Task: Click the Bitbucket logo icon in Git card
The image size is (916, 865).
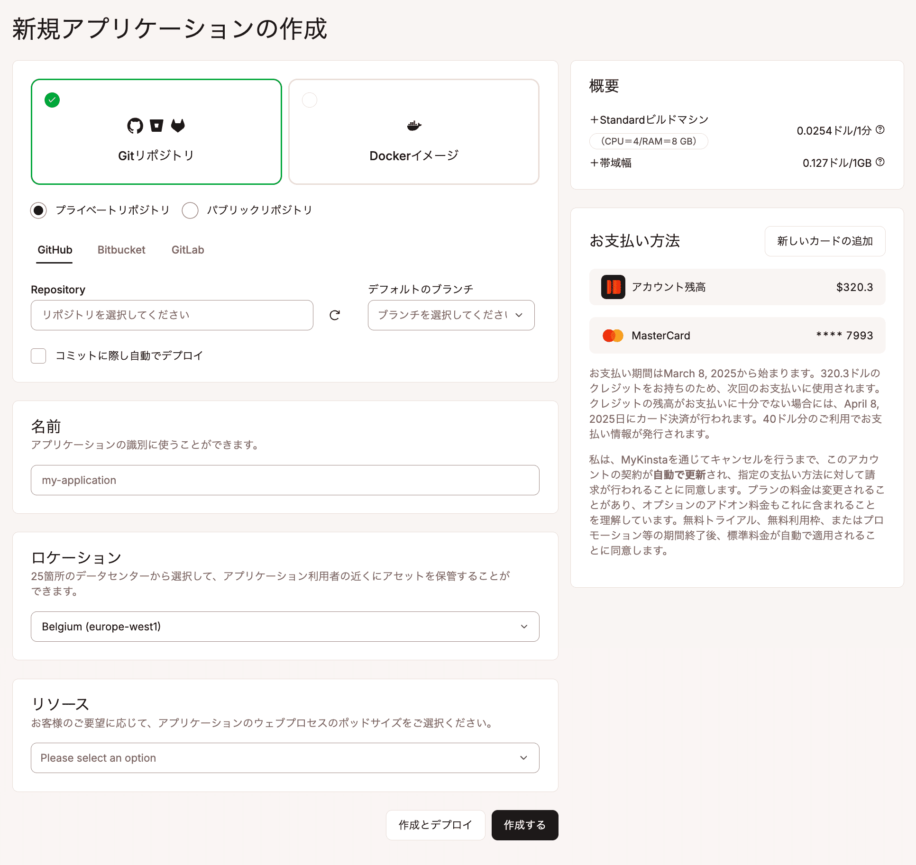Action: click(x=156, y=126)
